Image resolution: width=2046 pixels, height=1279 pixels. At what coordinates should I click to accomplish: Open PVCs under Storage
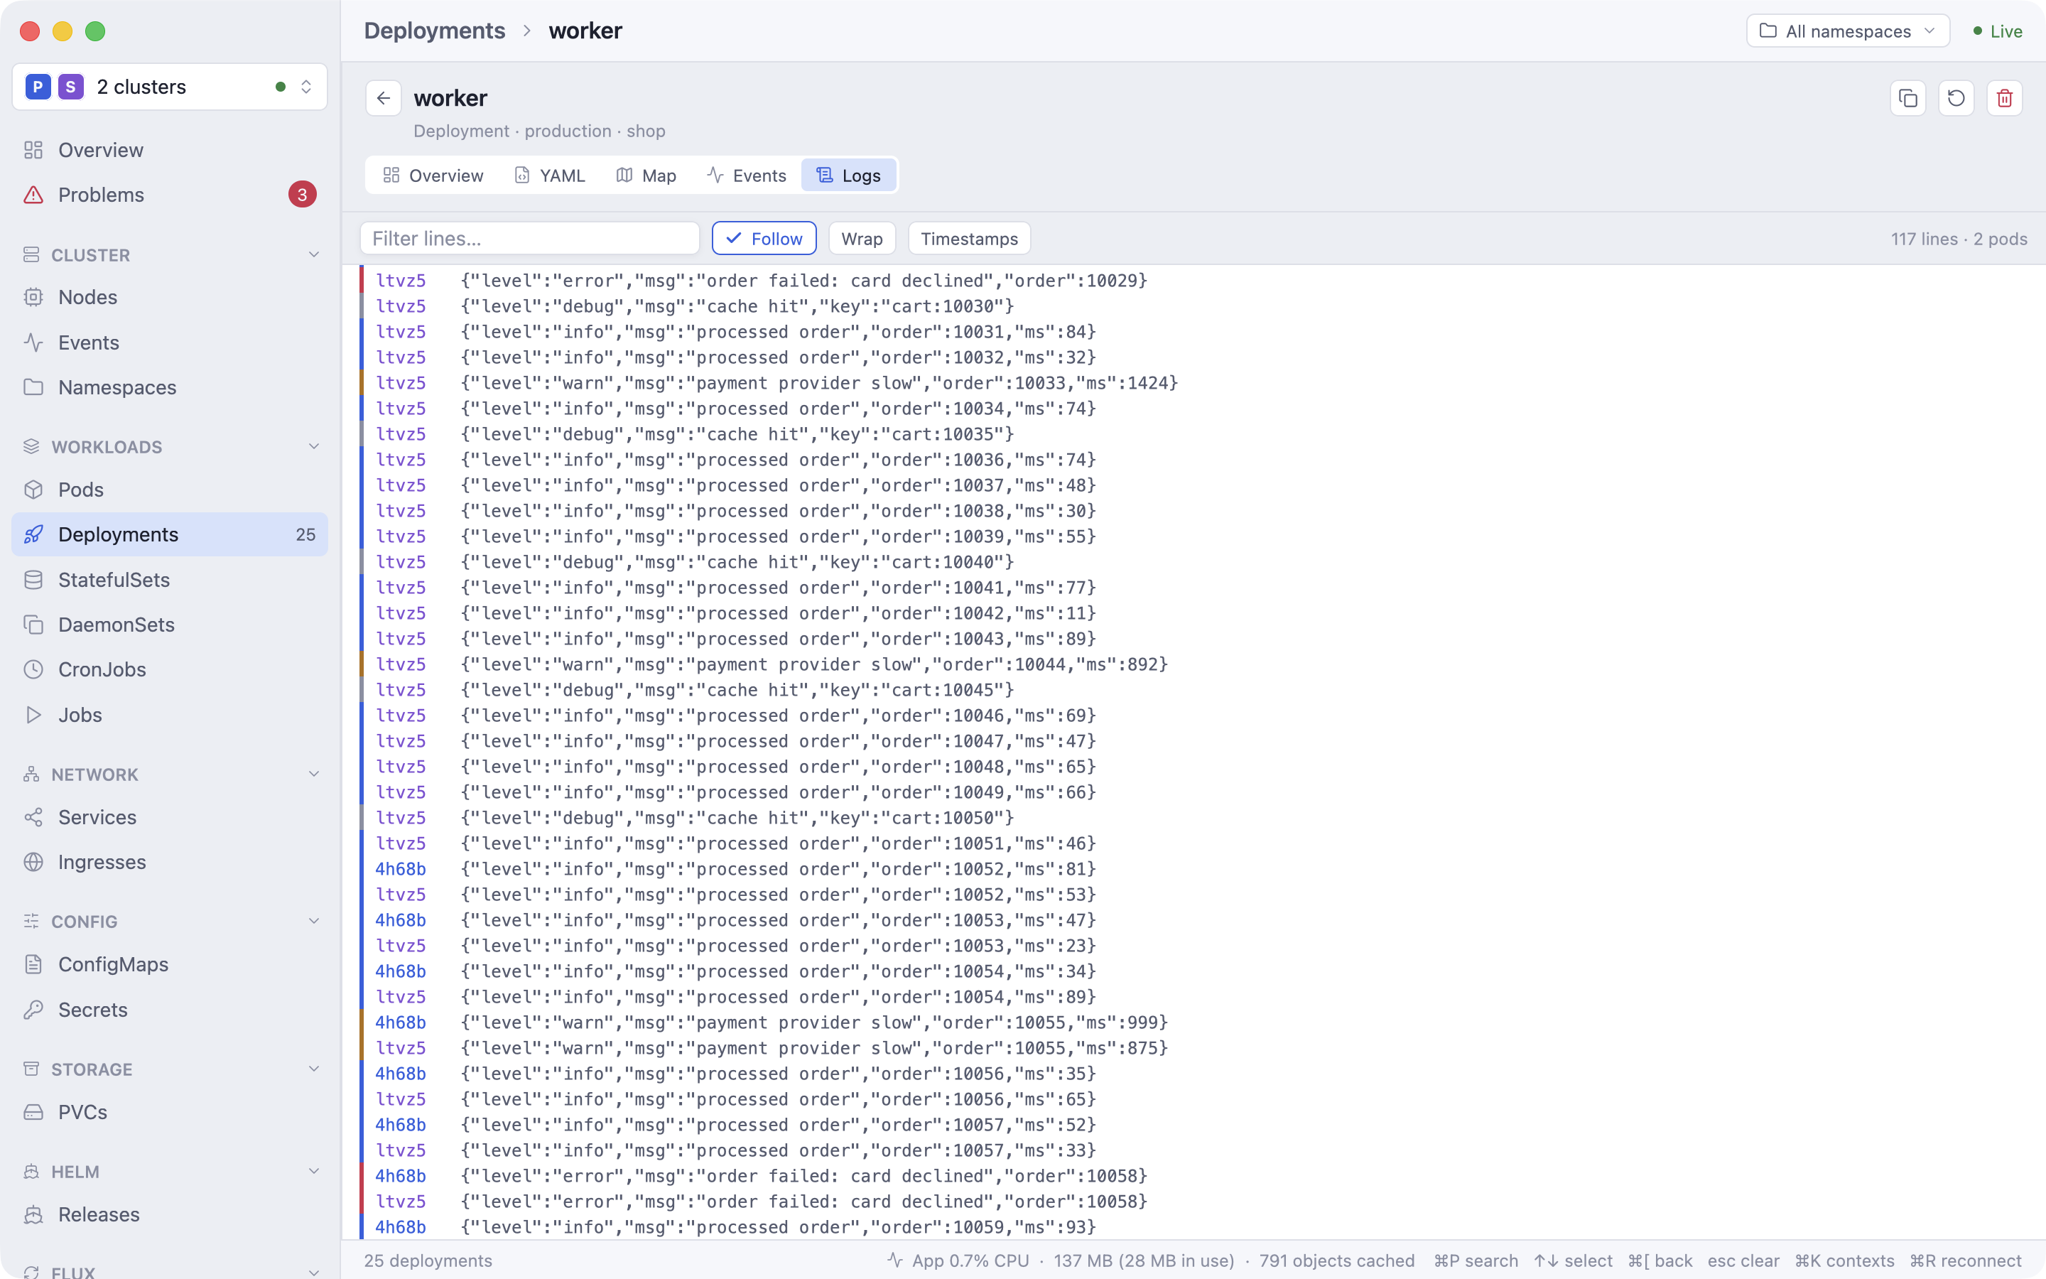(169, 1111)
